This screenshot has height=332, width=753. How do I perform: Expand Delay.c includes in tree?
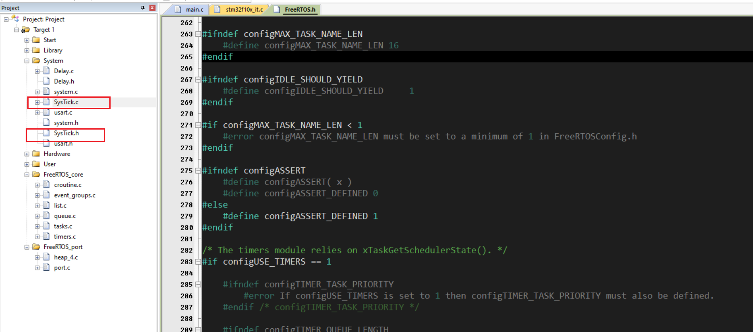[x=37, y=71]
